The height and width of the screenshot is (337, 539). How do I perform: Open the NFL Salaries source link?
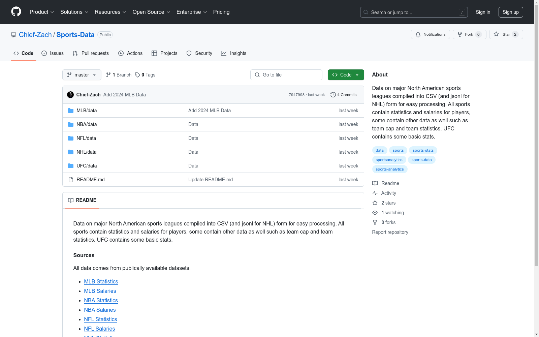pyautogui.click(x=100, y=329)
